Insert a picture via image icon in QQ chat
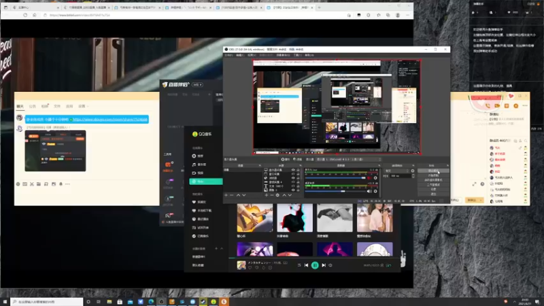Screen dimensions: 544x306 pyautogui.click(x=54, y=184)
